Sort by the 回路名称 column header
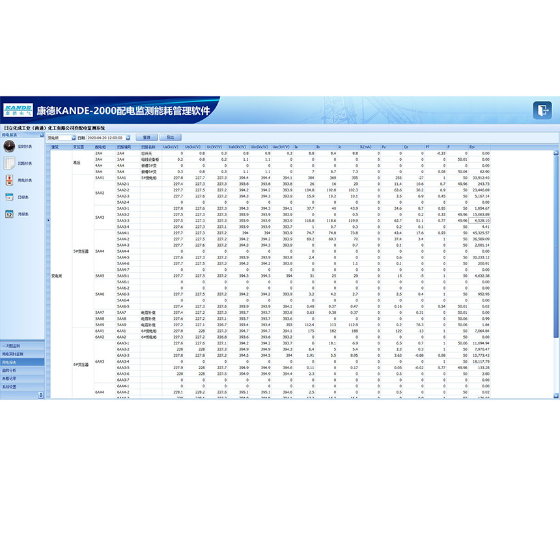560x560 pixels. point(151,147)
